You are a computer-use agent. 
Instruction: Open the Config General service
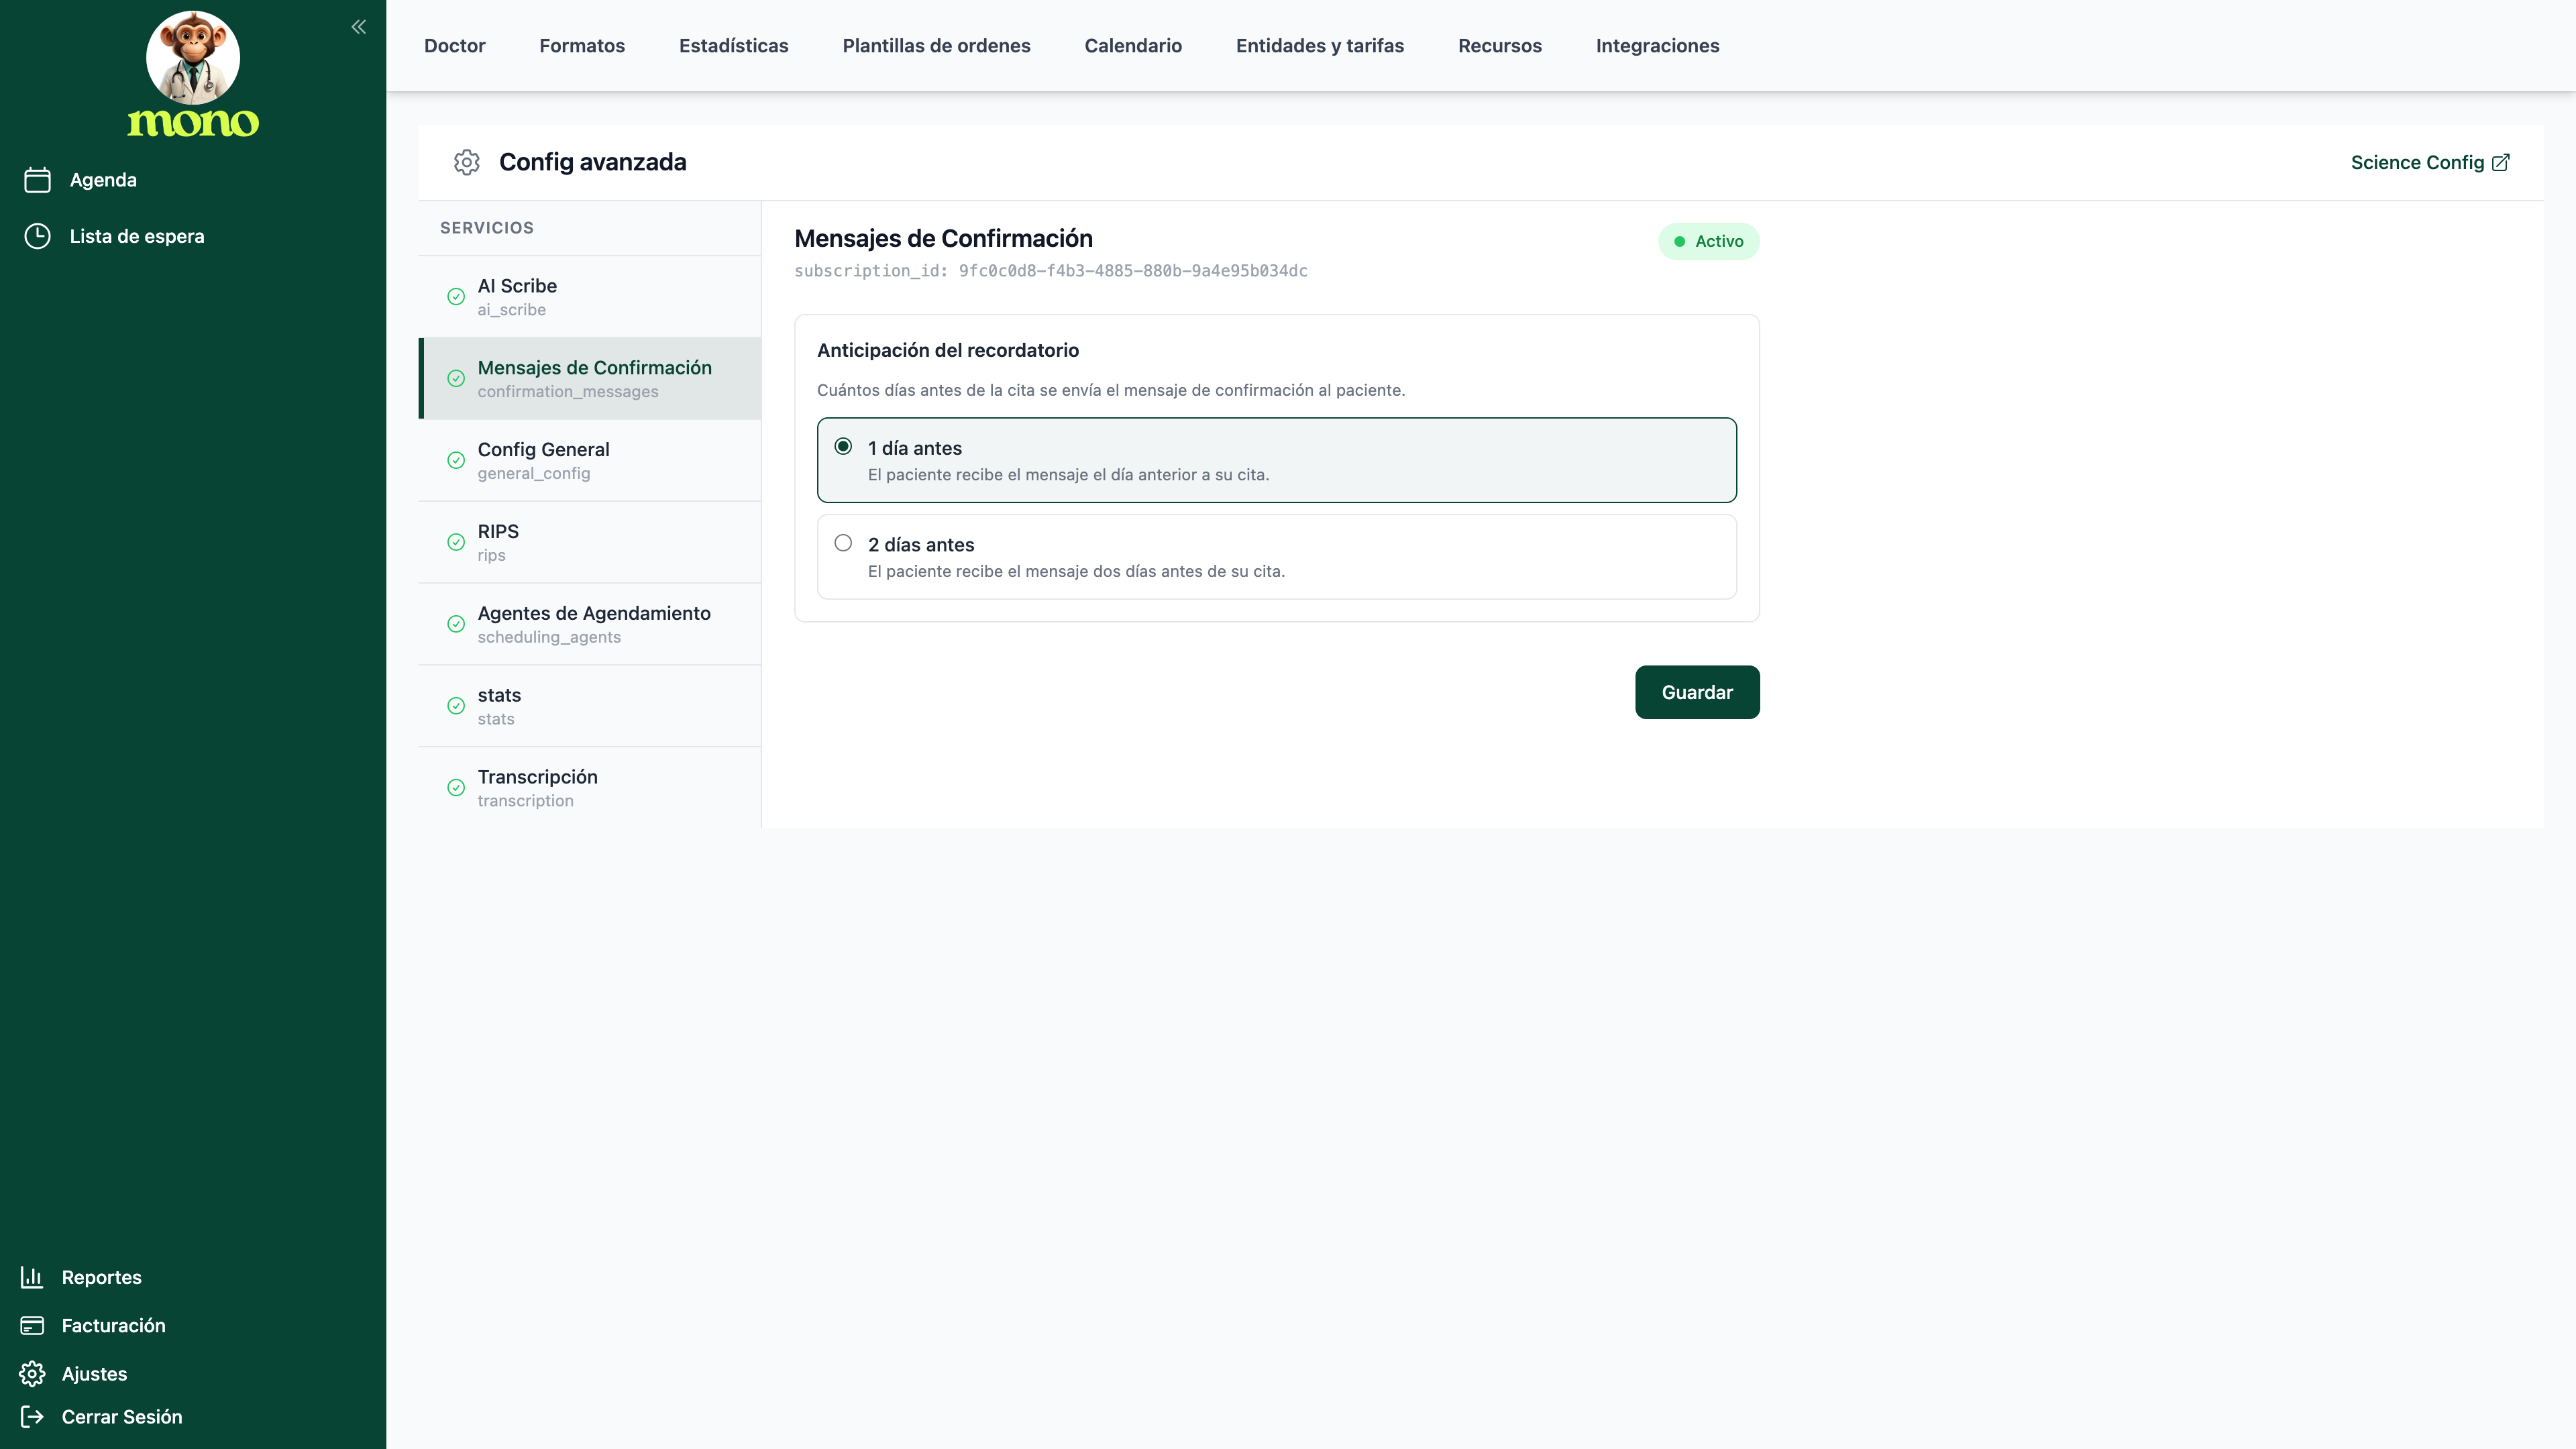click(x=589, y=461)
